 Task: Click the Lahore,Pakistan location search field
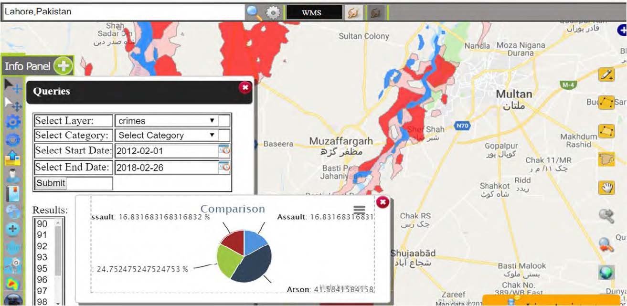(x=123, y=11)
